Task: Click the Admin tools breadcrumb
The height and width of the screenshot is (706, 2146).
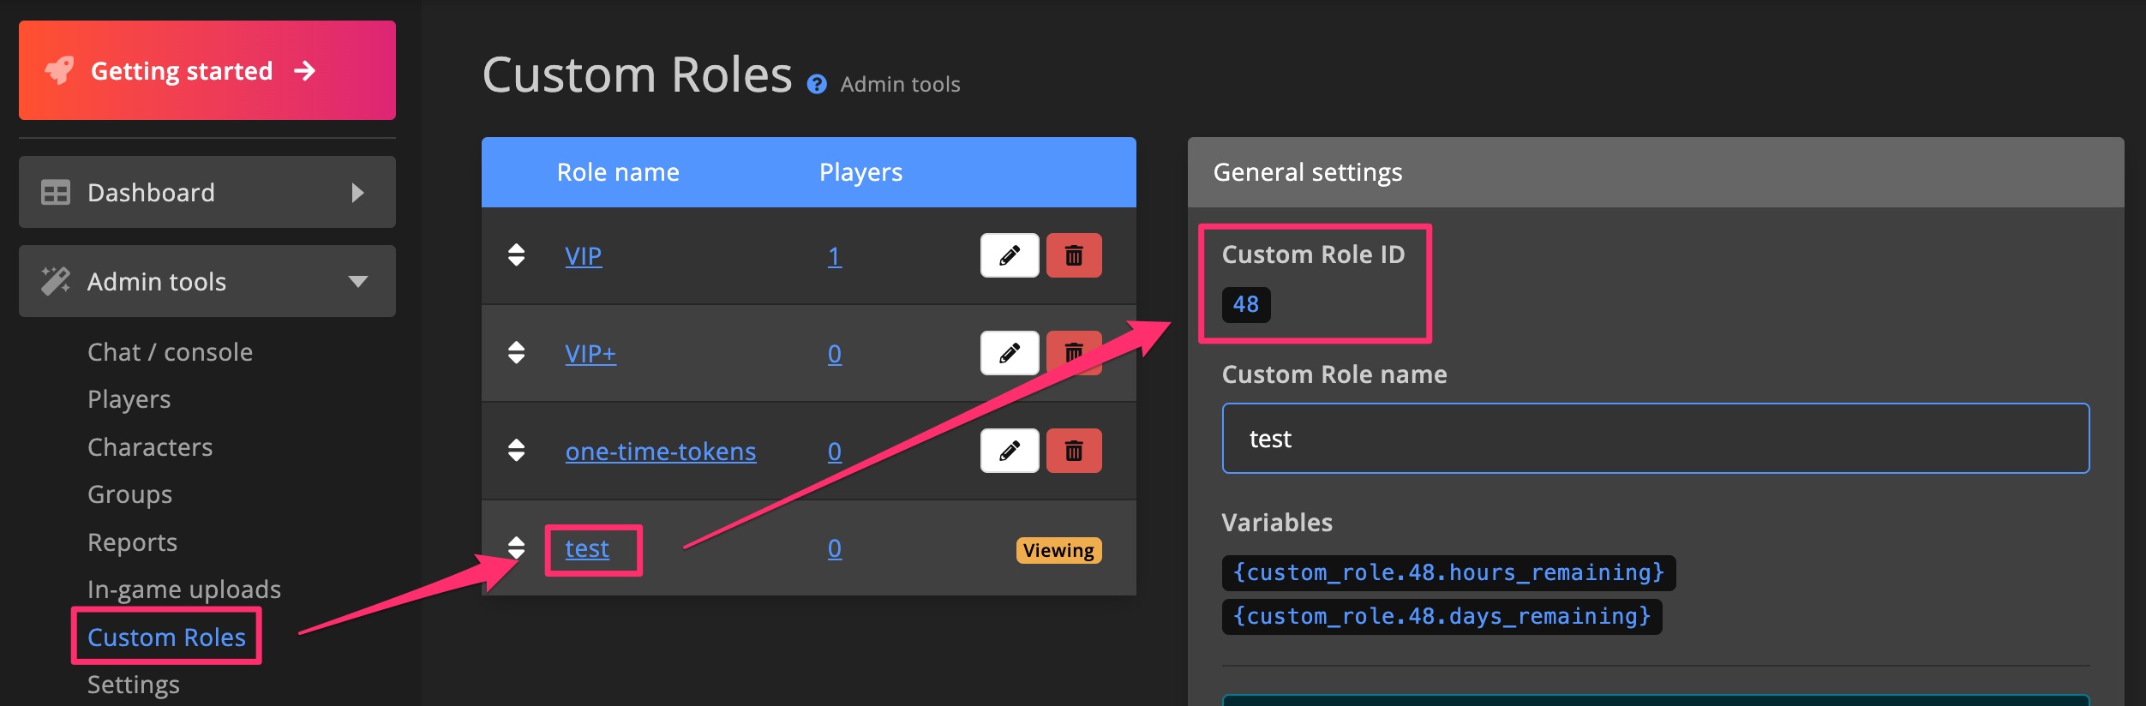Action: [900, 84]
